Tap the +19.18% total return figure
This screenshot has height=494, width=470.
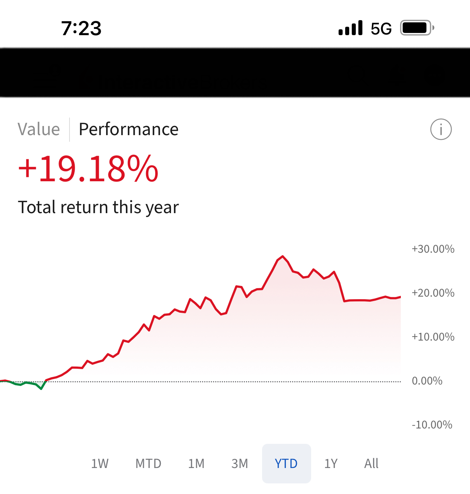coord(88,169)
